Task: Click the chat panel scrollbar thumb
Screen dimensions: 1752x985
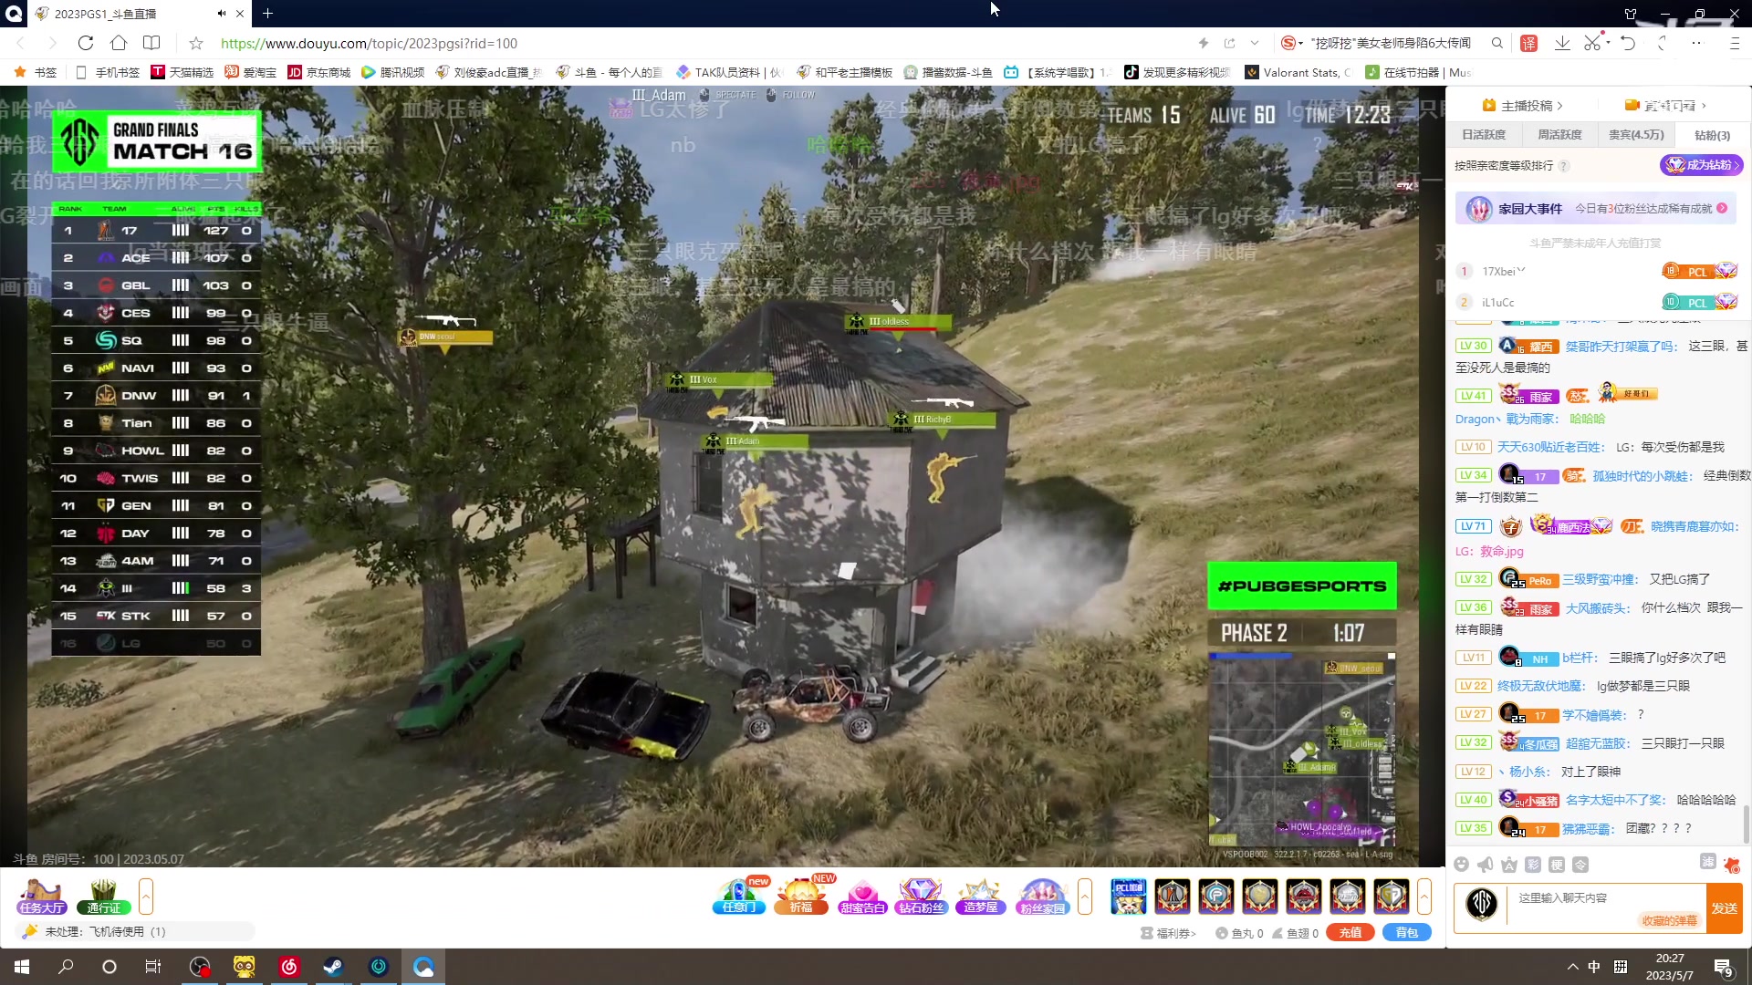Action: pyautogui.click(x=1747, y=824)
